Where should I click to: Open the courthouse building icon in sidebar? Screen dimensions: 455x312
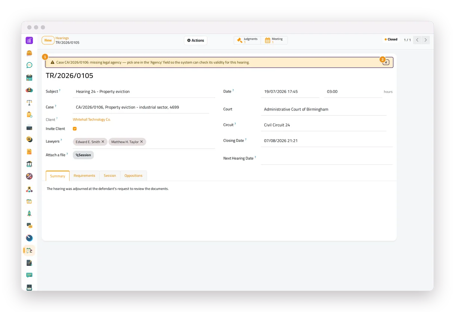29,164
